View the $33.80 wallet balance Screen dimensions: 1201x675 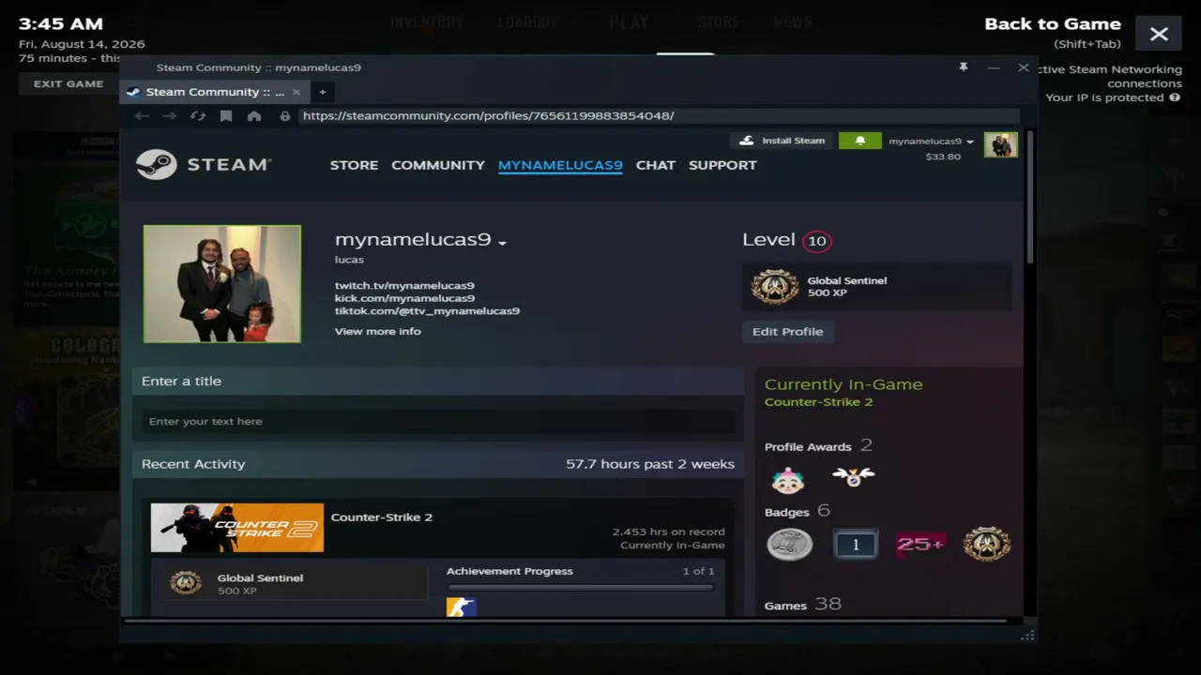pyautogui.click(x=943, y=157)
